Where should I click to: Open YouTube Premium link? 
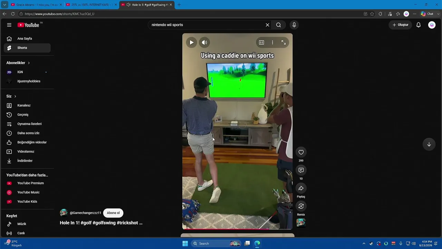[27, 183]
